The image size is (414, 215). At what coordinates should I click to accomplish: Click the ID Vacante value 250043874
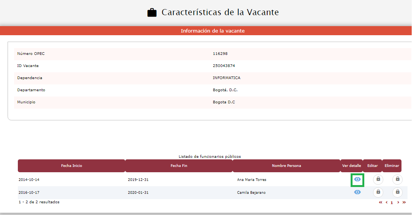[x=224, y=66]
